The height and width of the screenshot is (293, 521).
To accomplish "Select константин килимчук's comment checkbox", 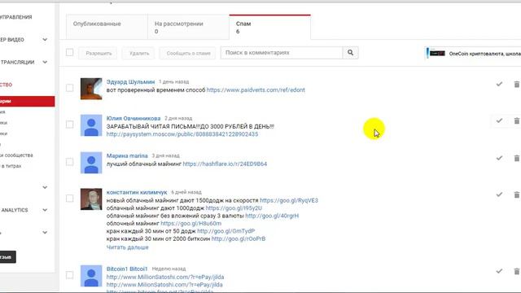I will pos(69,199).
